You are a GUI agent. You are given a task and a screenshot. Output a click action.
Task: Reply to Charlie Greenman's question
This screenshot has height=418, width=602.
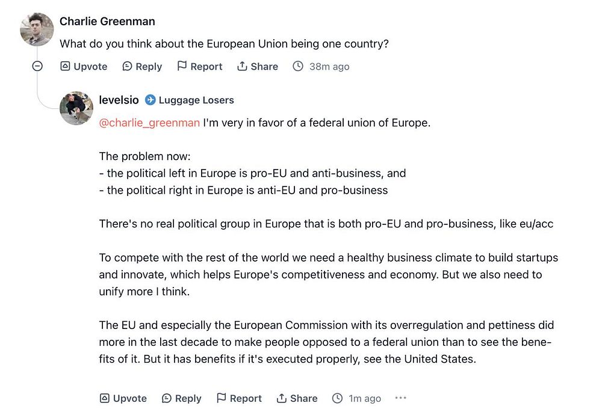[142, 66]
